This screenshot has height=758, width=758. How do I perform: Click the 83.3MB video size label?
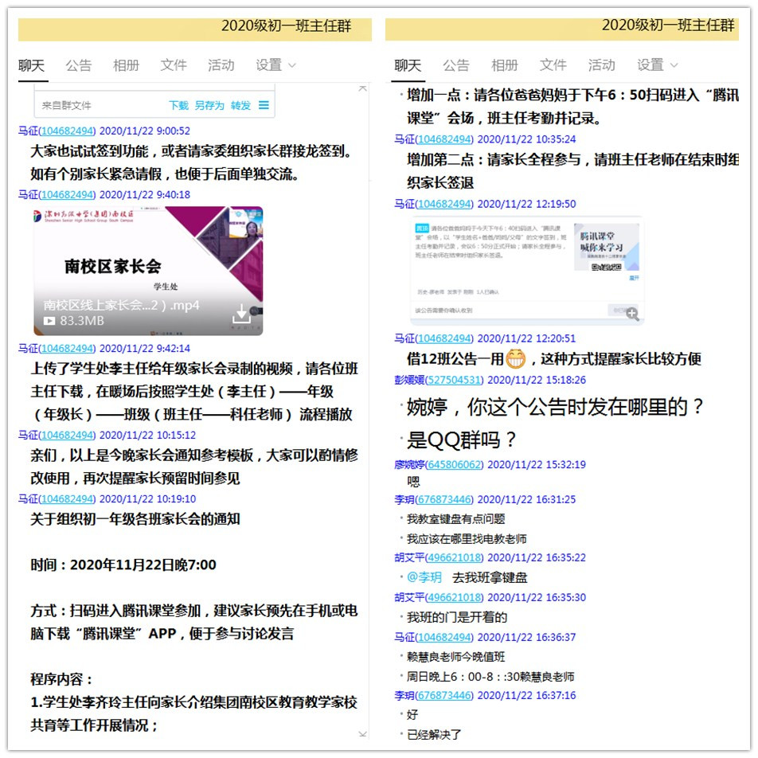82,321
